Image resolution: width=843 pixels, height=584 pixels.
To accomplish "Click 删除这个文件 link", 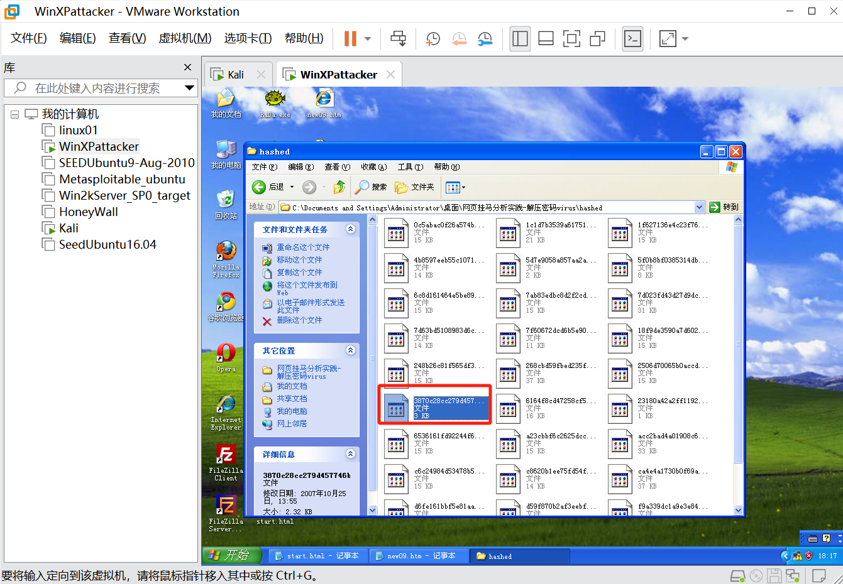I will [x=299, y=320].
